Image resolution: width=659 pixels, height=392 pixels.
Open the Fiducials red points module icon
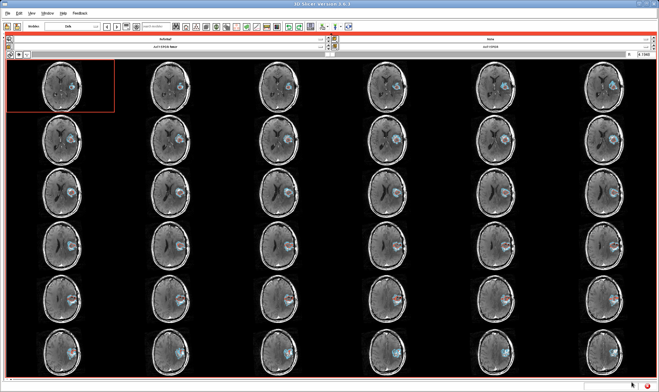[x=236, y=27]
